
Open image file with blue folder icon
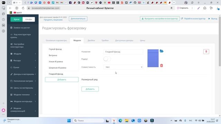(x=162, y=51)
